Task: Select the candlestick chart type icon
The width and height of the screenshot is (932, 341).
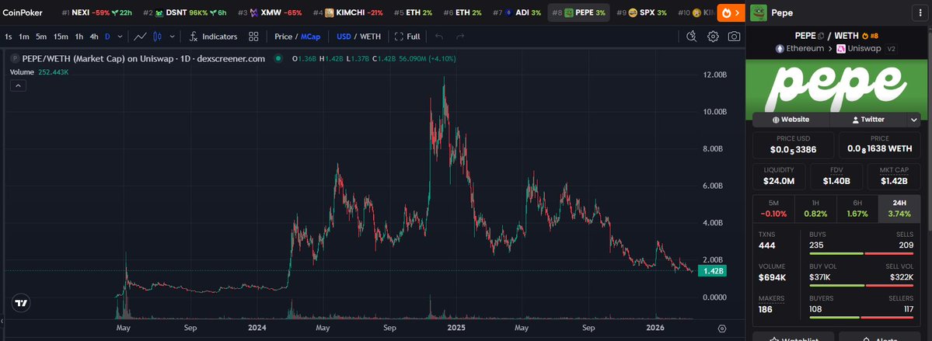Action: pos(158,37)
